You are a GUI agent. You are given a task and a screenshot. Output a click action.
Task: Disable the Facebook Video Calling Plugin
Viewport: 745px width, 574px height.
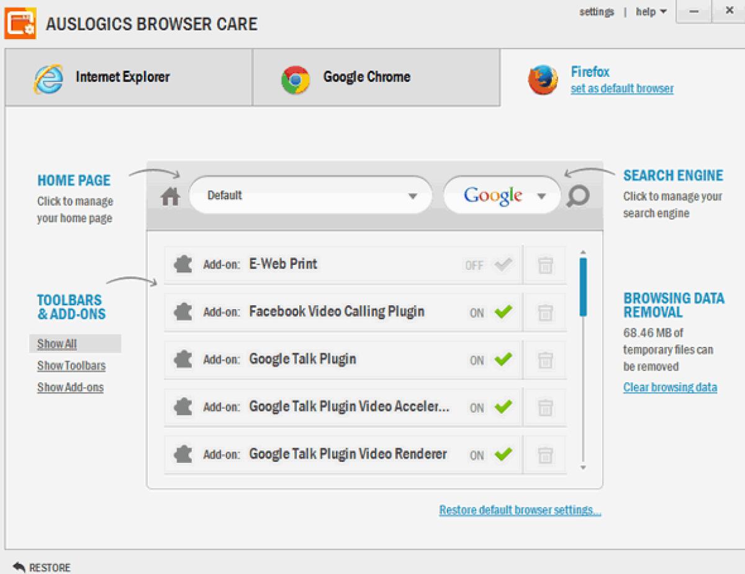504,312
